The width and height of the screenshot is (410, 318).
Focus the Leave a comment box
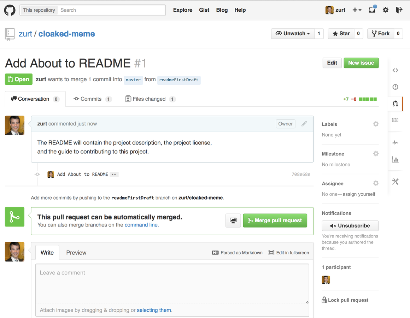[172, 284]
